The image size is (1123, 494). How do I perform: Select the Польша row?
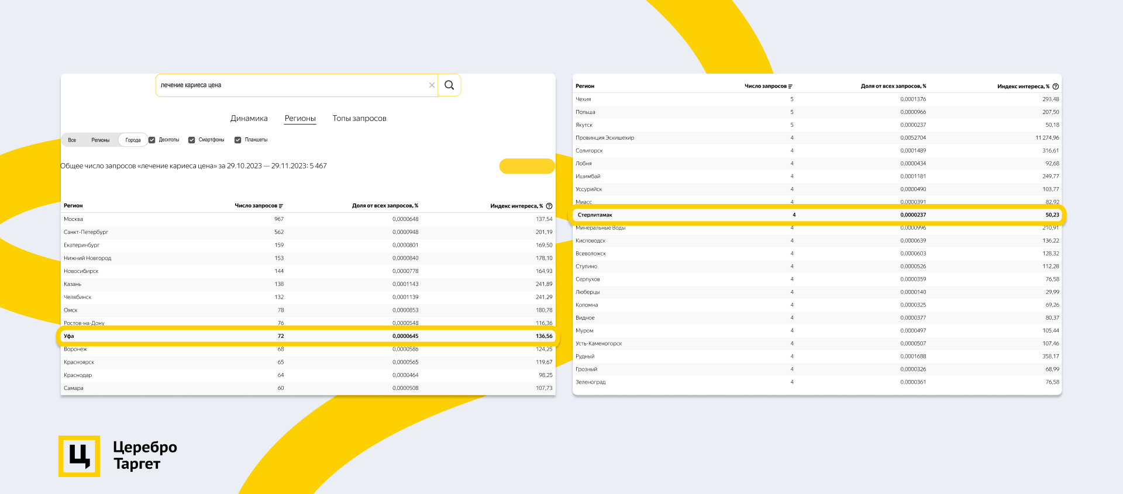(x=817, y=112)
